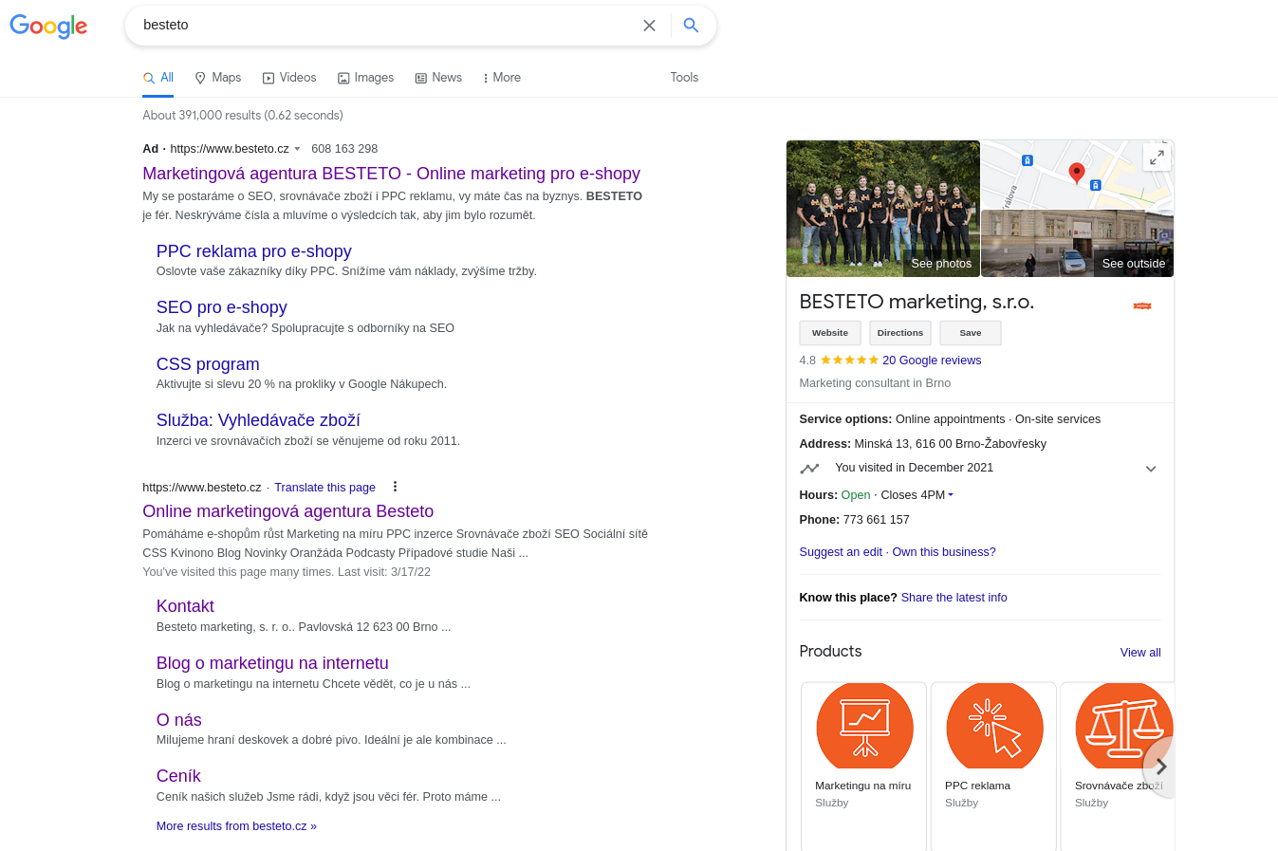
Task: Expand the 'You visited in December 2021' row
Action: (1150, 469)
